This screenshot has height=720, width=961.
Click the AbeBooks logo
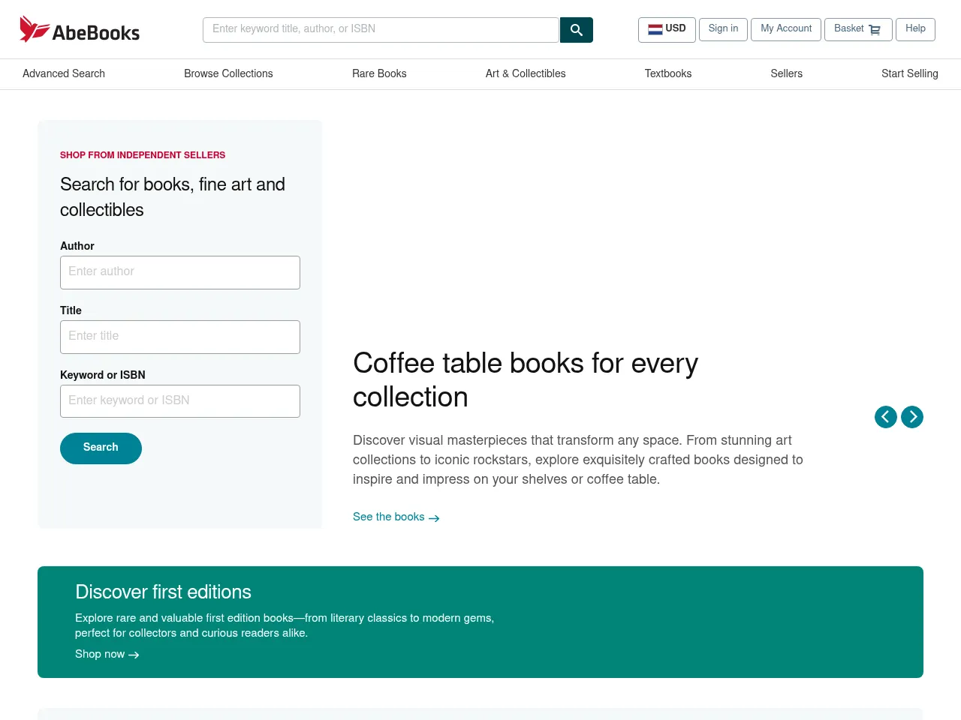pyautogui.click(x=79, y=28)
